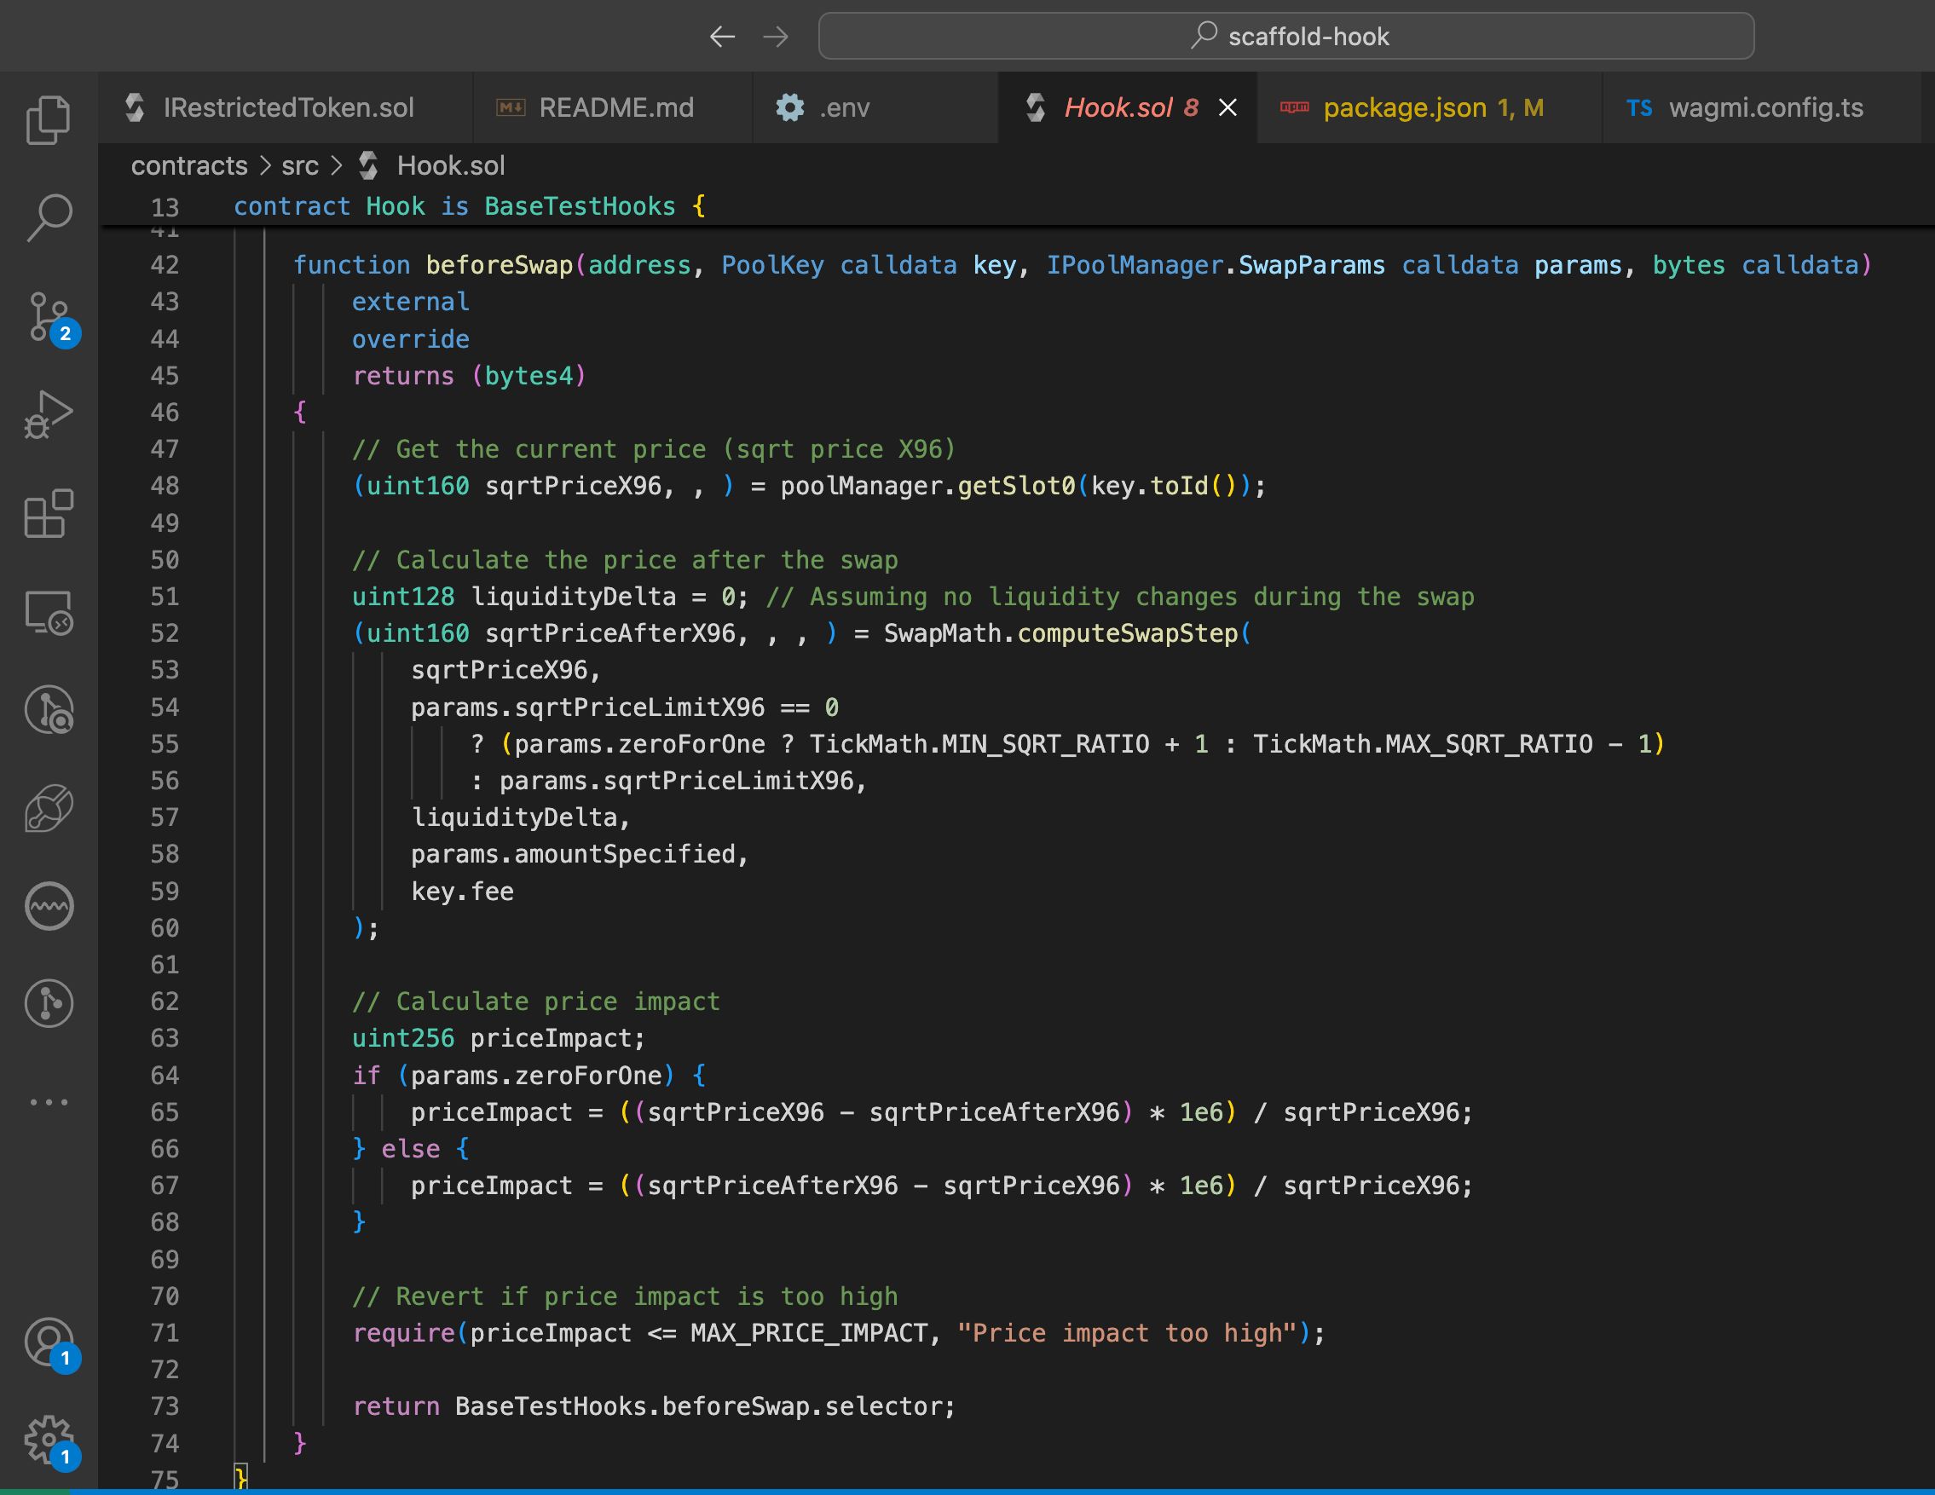The height and width of the screenshot is (1495, 1935).
Task: Click the scaffold-hook command center search box
Action: coord(1285,37)
